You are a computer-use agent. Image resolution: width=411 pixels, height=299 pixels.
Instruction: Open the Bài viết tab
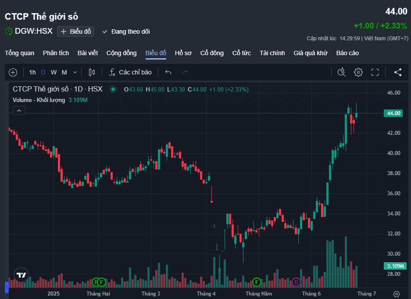[88, 53]
